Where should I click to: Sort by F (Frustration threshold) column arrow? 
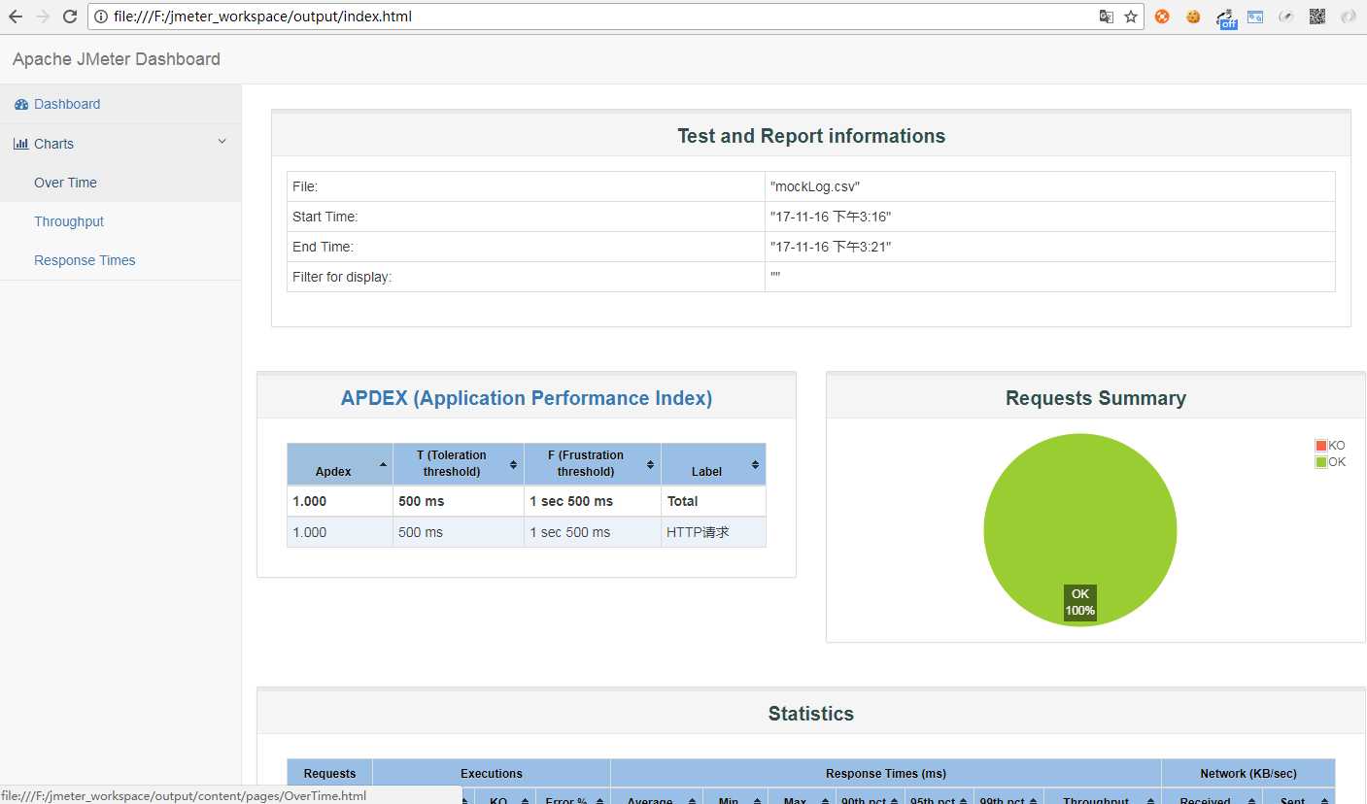point(651,465)
